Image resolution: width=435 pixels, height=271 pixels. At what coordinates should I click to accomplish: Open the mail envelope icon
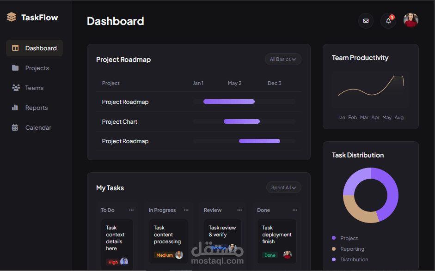tap(366, 20)
